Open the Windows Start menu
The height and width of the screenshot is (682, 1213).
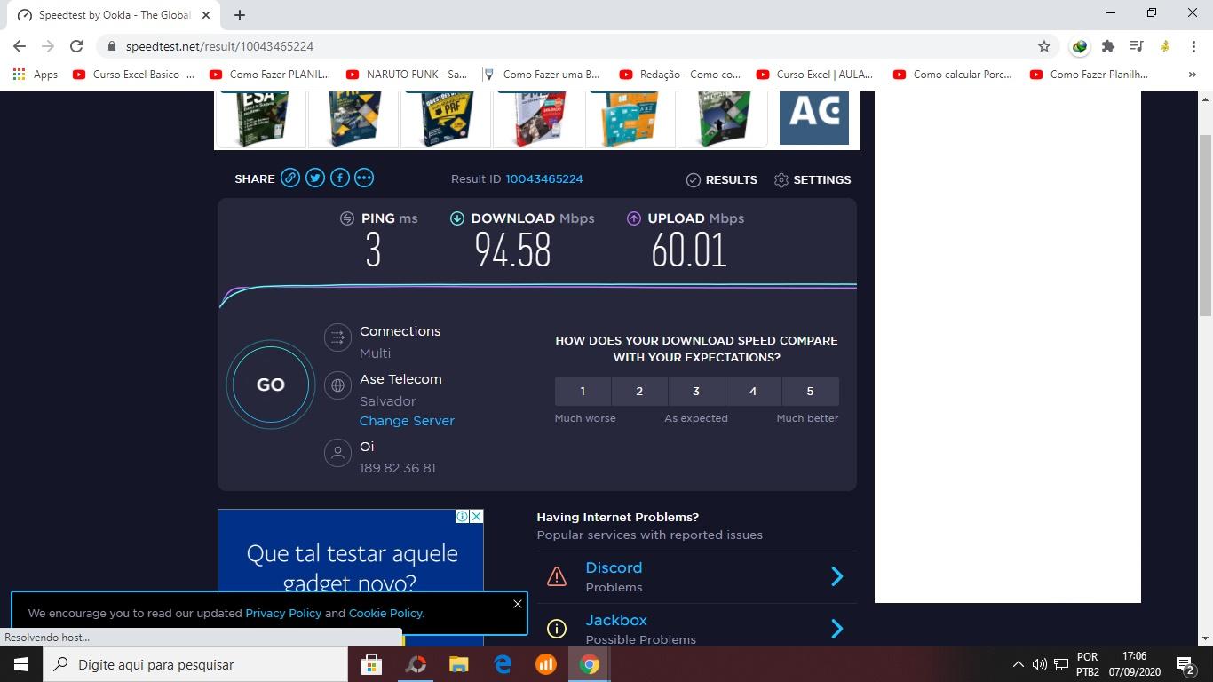[x=21, y=664]
